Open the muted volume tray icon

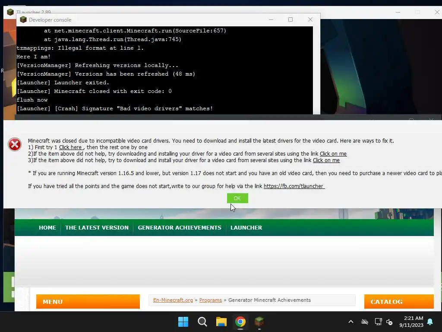[x=389, y=322]
